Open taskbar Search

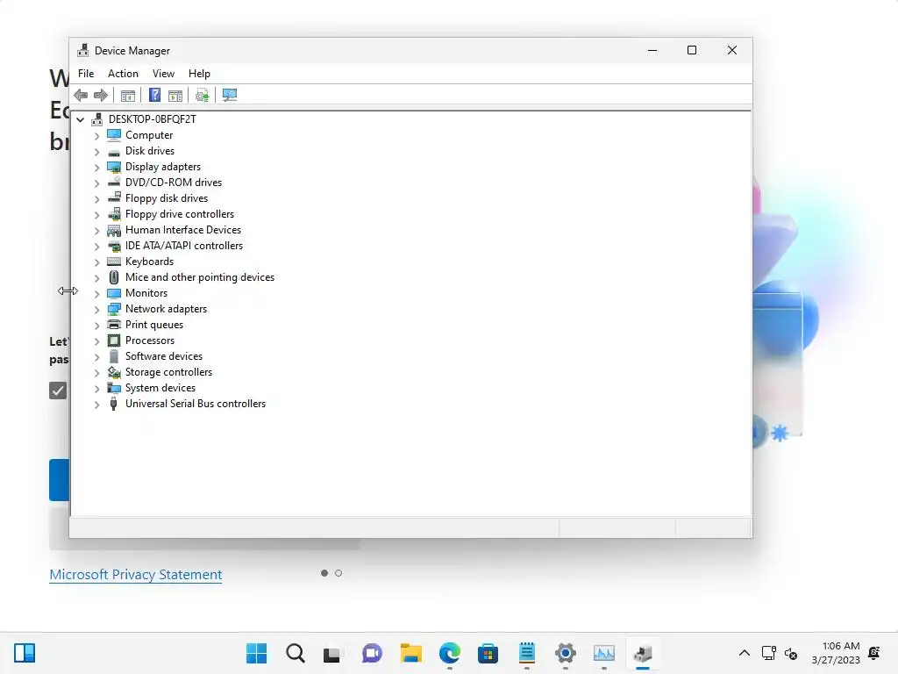click(296, 653)
